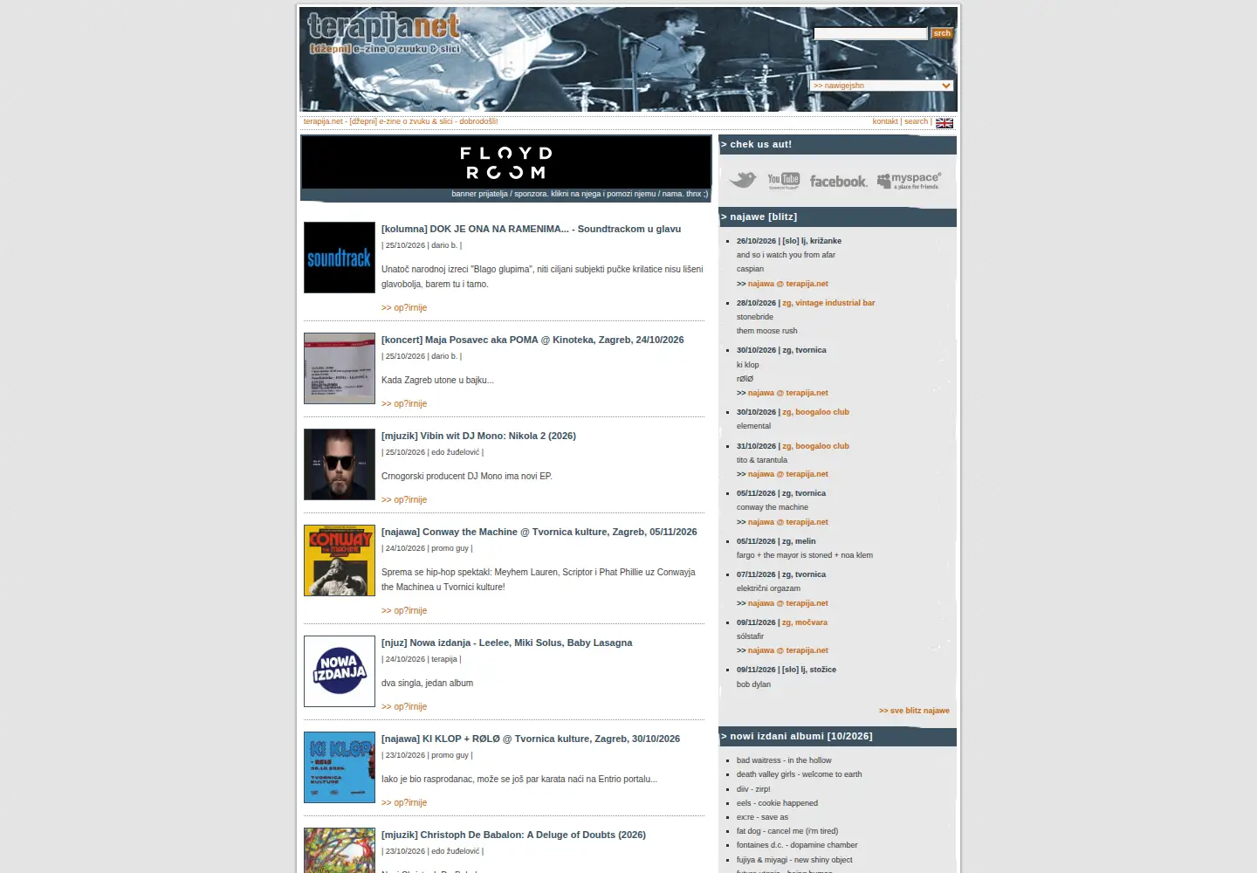Click op?irnije under KI KLOP article

(x=404, y=803)
